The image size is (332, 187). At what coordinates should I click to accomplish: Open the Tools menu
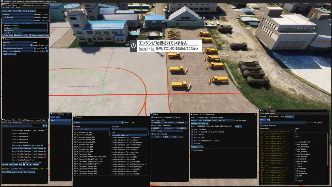[x=28, y=1]
